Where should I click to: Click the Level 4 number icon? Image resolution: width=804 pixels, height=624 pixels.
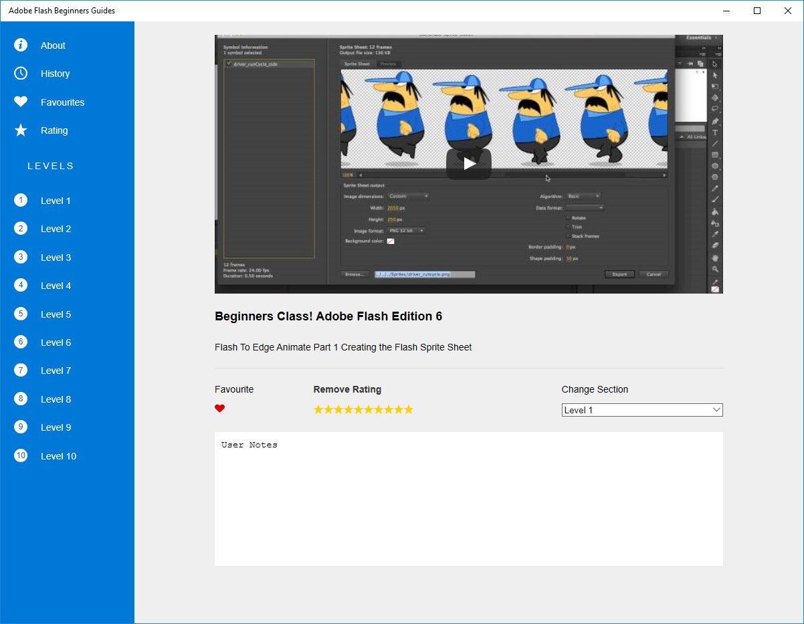point(21,285)
